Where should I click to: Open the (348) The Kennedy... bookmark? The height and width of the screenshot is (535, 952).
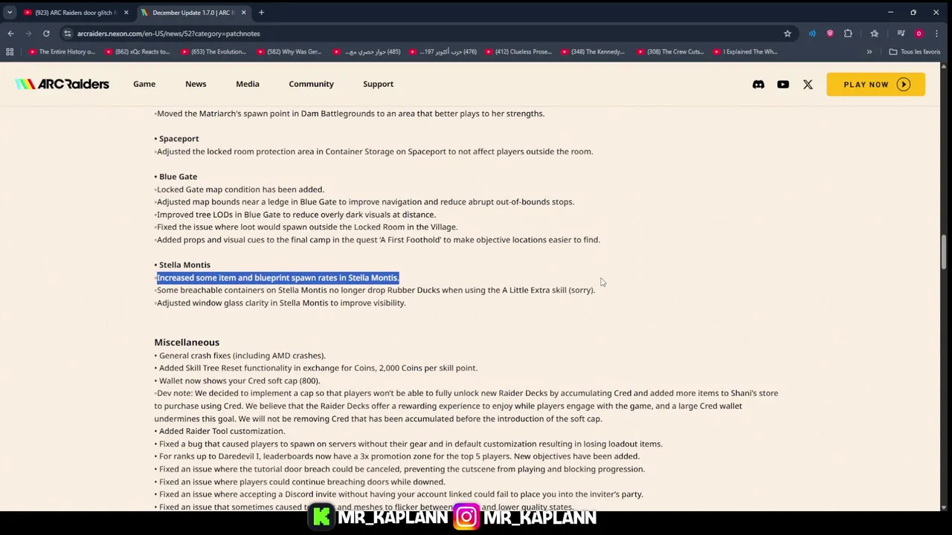click(x=593, y=52)
